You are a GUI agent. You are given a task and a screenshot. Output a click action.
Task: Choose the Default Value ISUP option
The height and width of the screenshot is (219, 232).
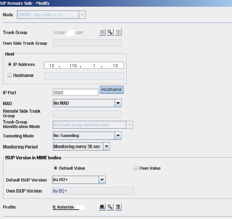click(56, 168)
